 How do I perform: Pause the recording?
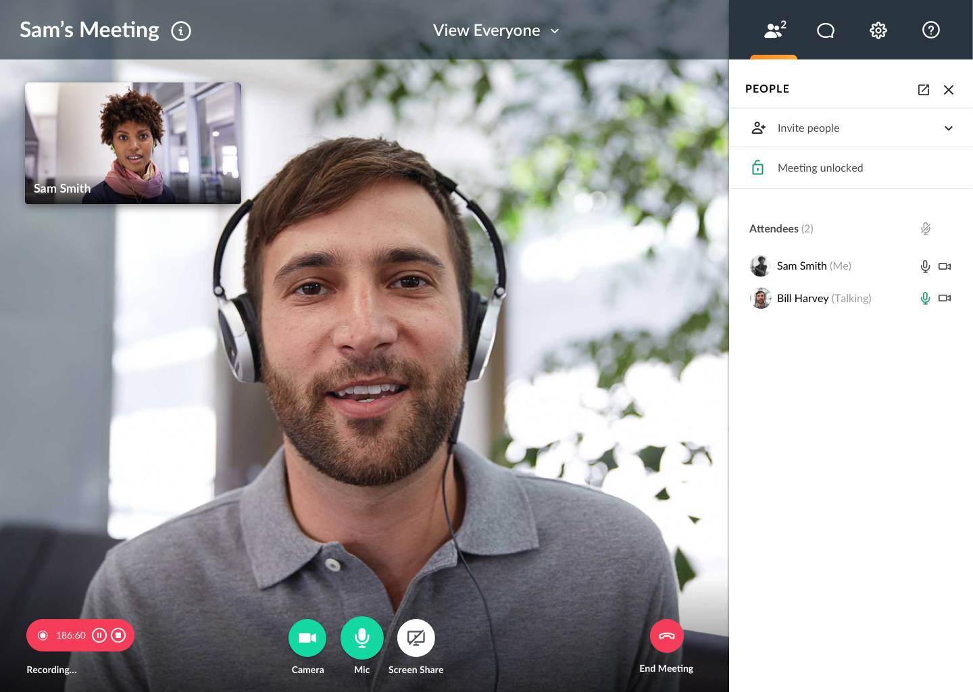[99, 635]
